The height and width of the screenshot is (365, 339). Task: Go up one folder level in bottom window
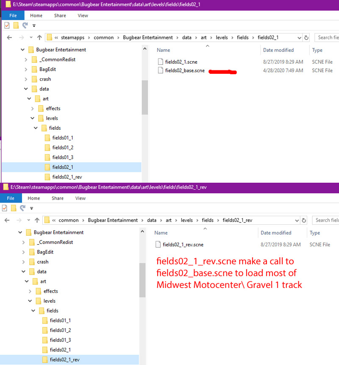click(37, 220)
